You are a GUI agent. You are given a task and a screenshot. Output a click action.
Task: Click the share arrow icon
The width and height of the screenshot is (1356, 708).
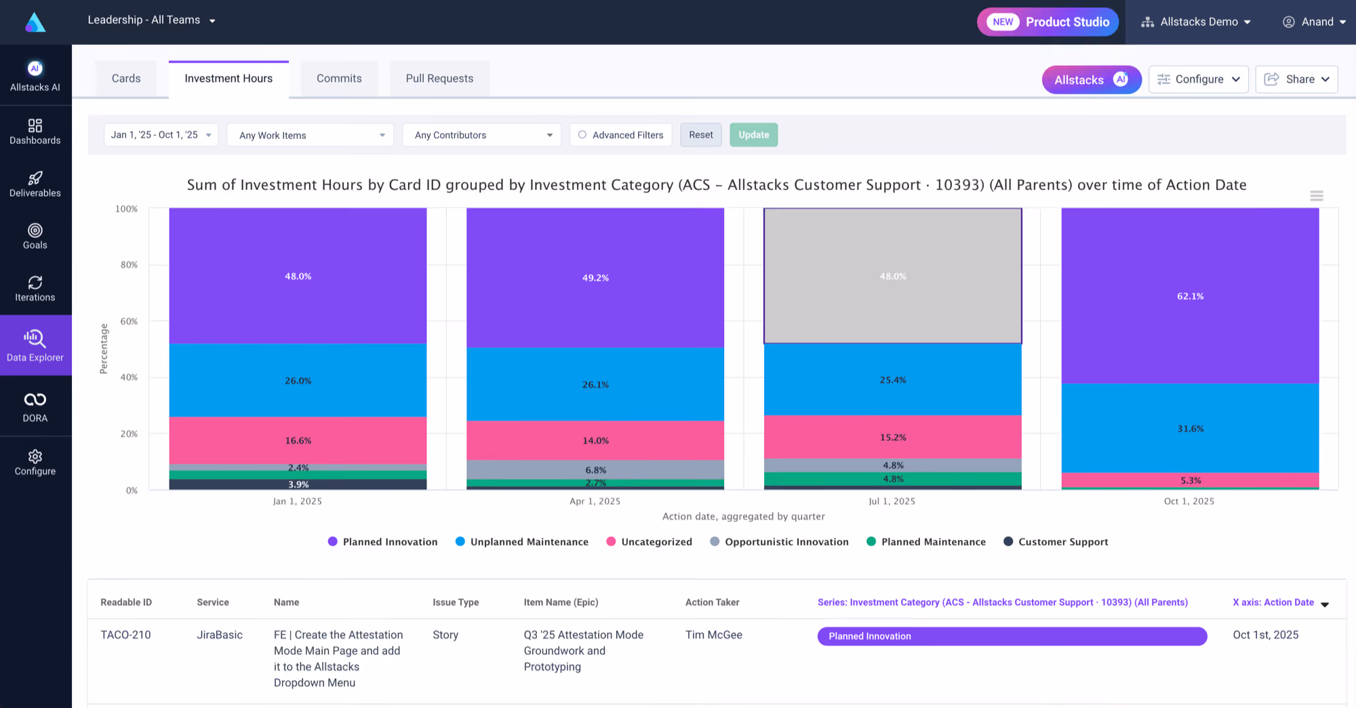(1272, 79)
